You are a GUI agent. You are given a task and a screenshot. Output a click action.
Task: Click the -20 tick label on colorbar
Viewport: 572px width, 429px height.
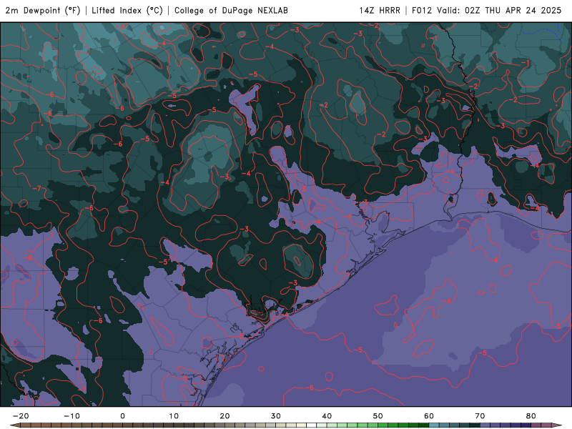pyautogui.click(x=21, y=416)
